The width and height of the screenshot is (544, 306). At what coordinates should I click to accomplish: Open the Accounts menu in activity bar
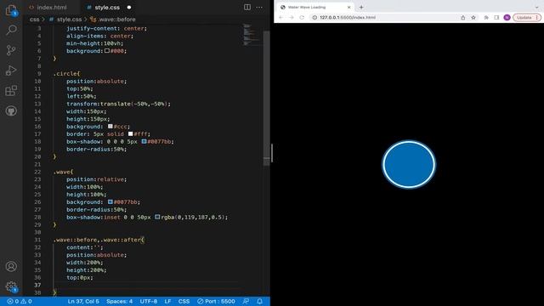(x=11, y=266)
